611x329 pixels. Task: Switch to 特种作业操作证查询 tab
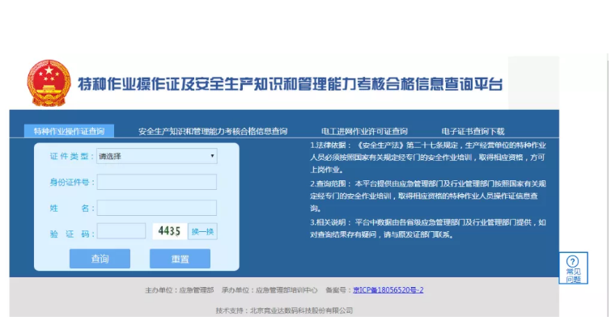pos(69,131)
